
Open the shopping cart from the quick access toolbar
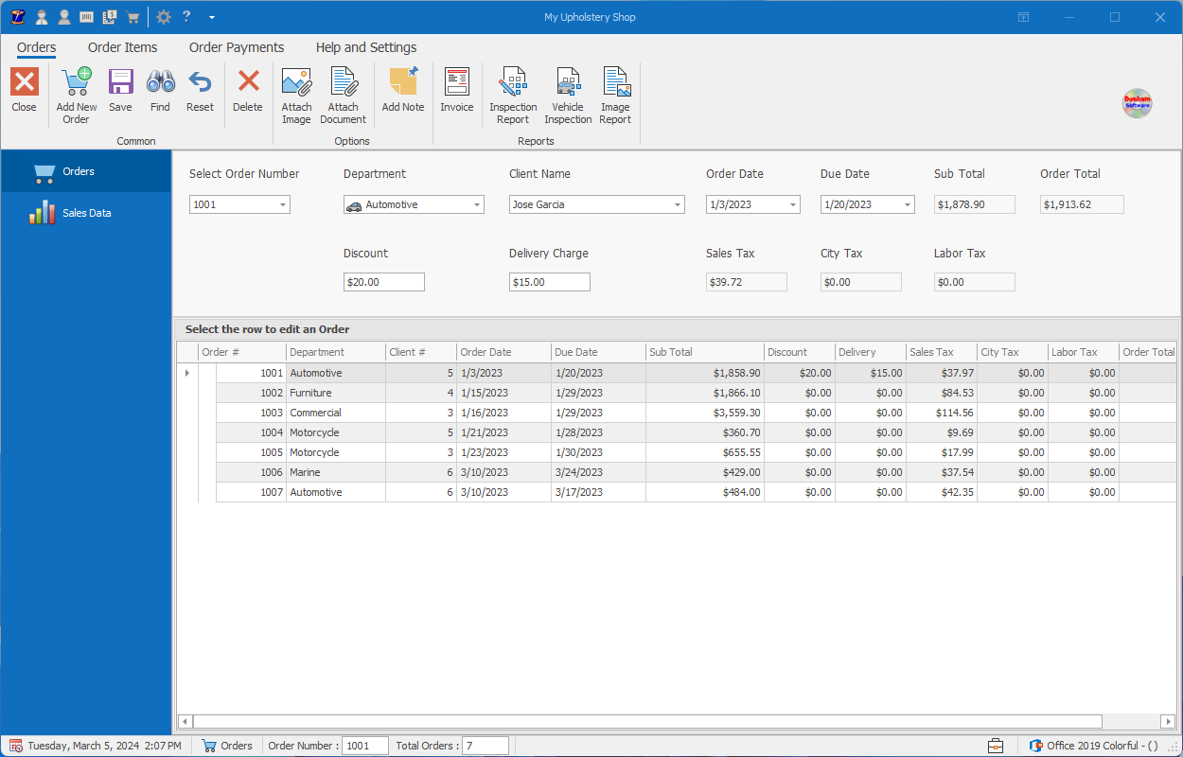click(x=132, y=16)
